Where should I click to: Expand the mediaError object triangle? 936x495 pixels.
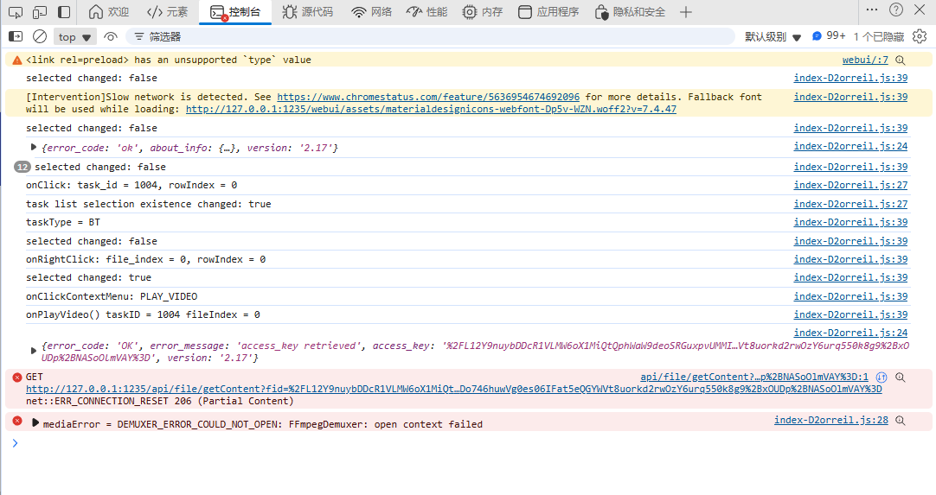click(35, 423)
